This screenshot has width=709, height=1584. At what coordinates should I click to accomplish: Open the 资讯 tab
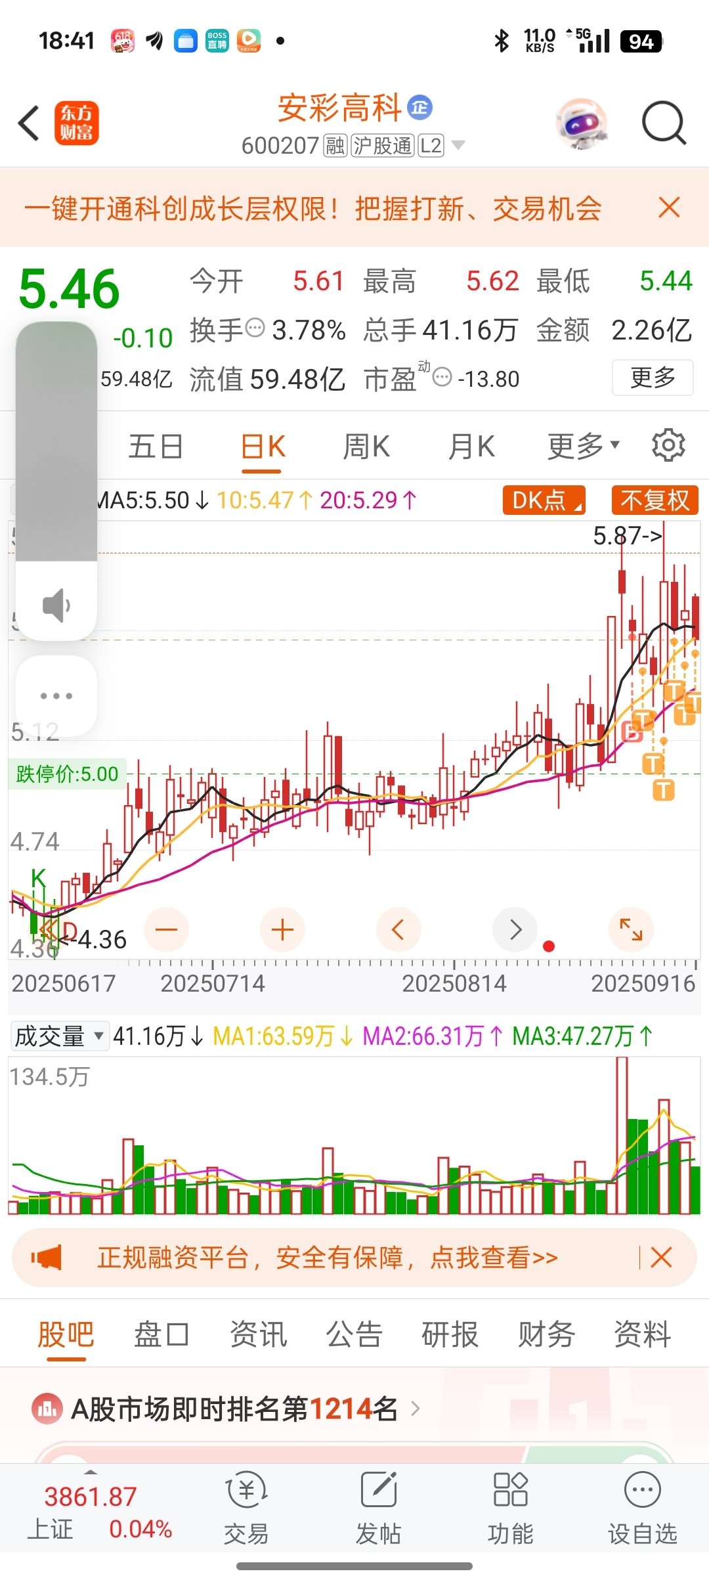point(258,1334)
